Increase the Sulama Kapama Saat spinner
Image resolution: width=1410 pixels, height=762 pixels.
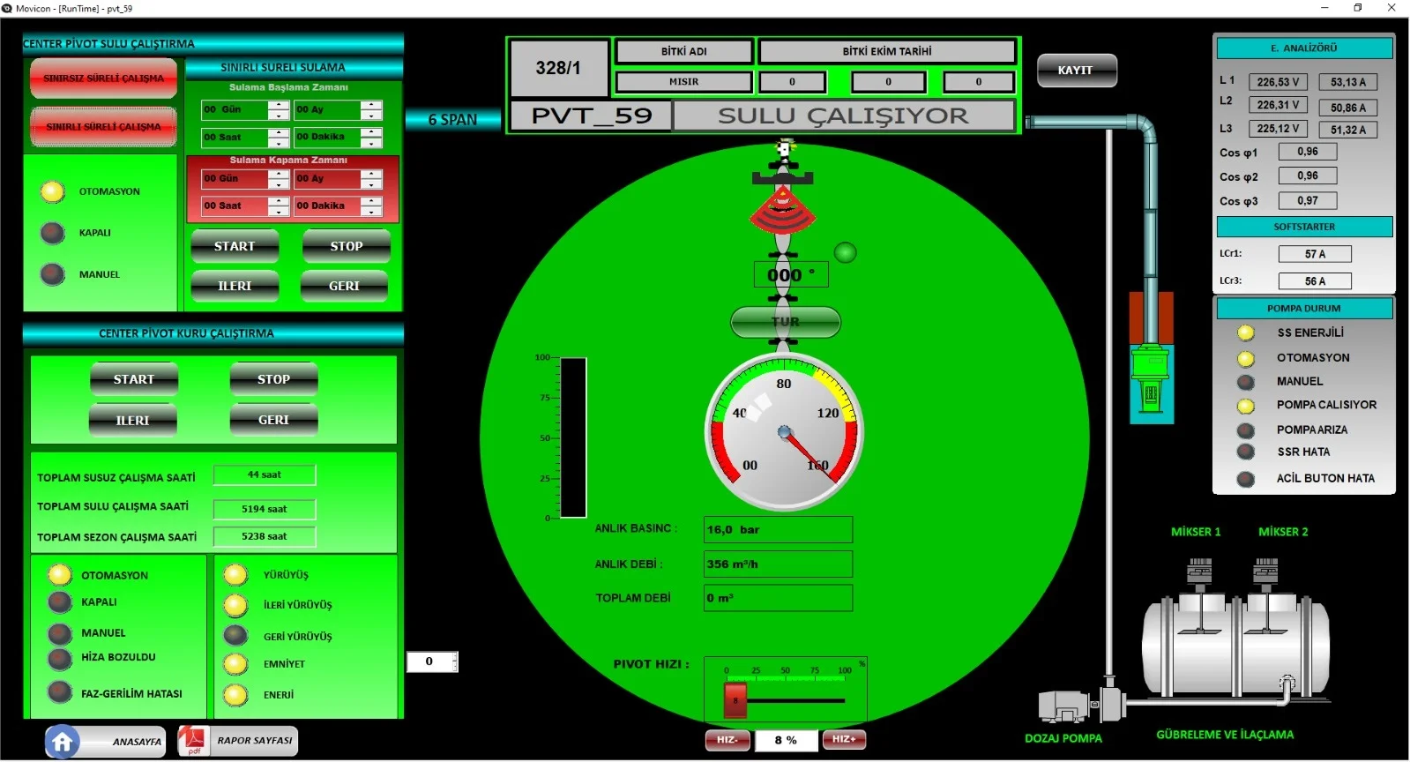pyautogui.click(x=279, y=201)
